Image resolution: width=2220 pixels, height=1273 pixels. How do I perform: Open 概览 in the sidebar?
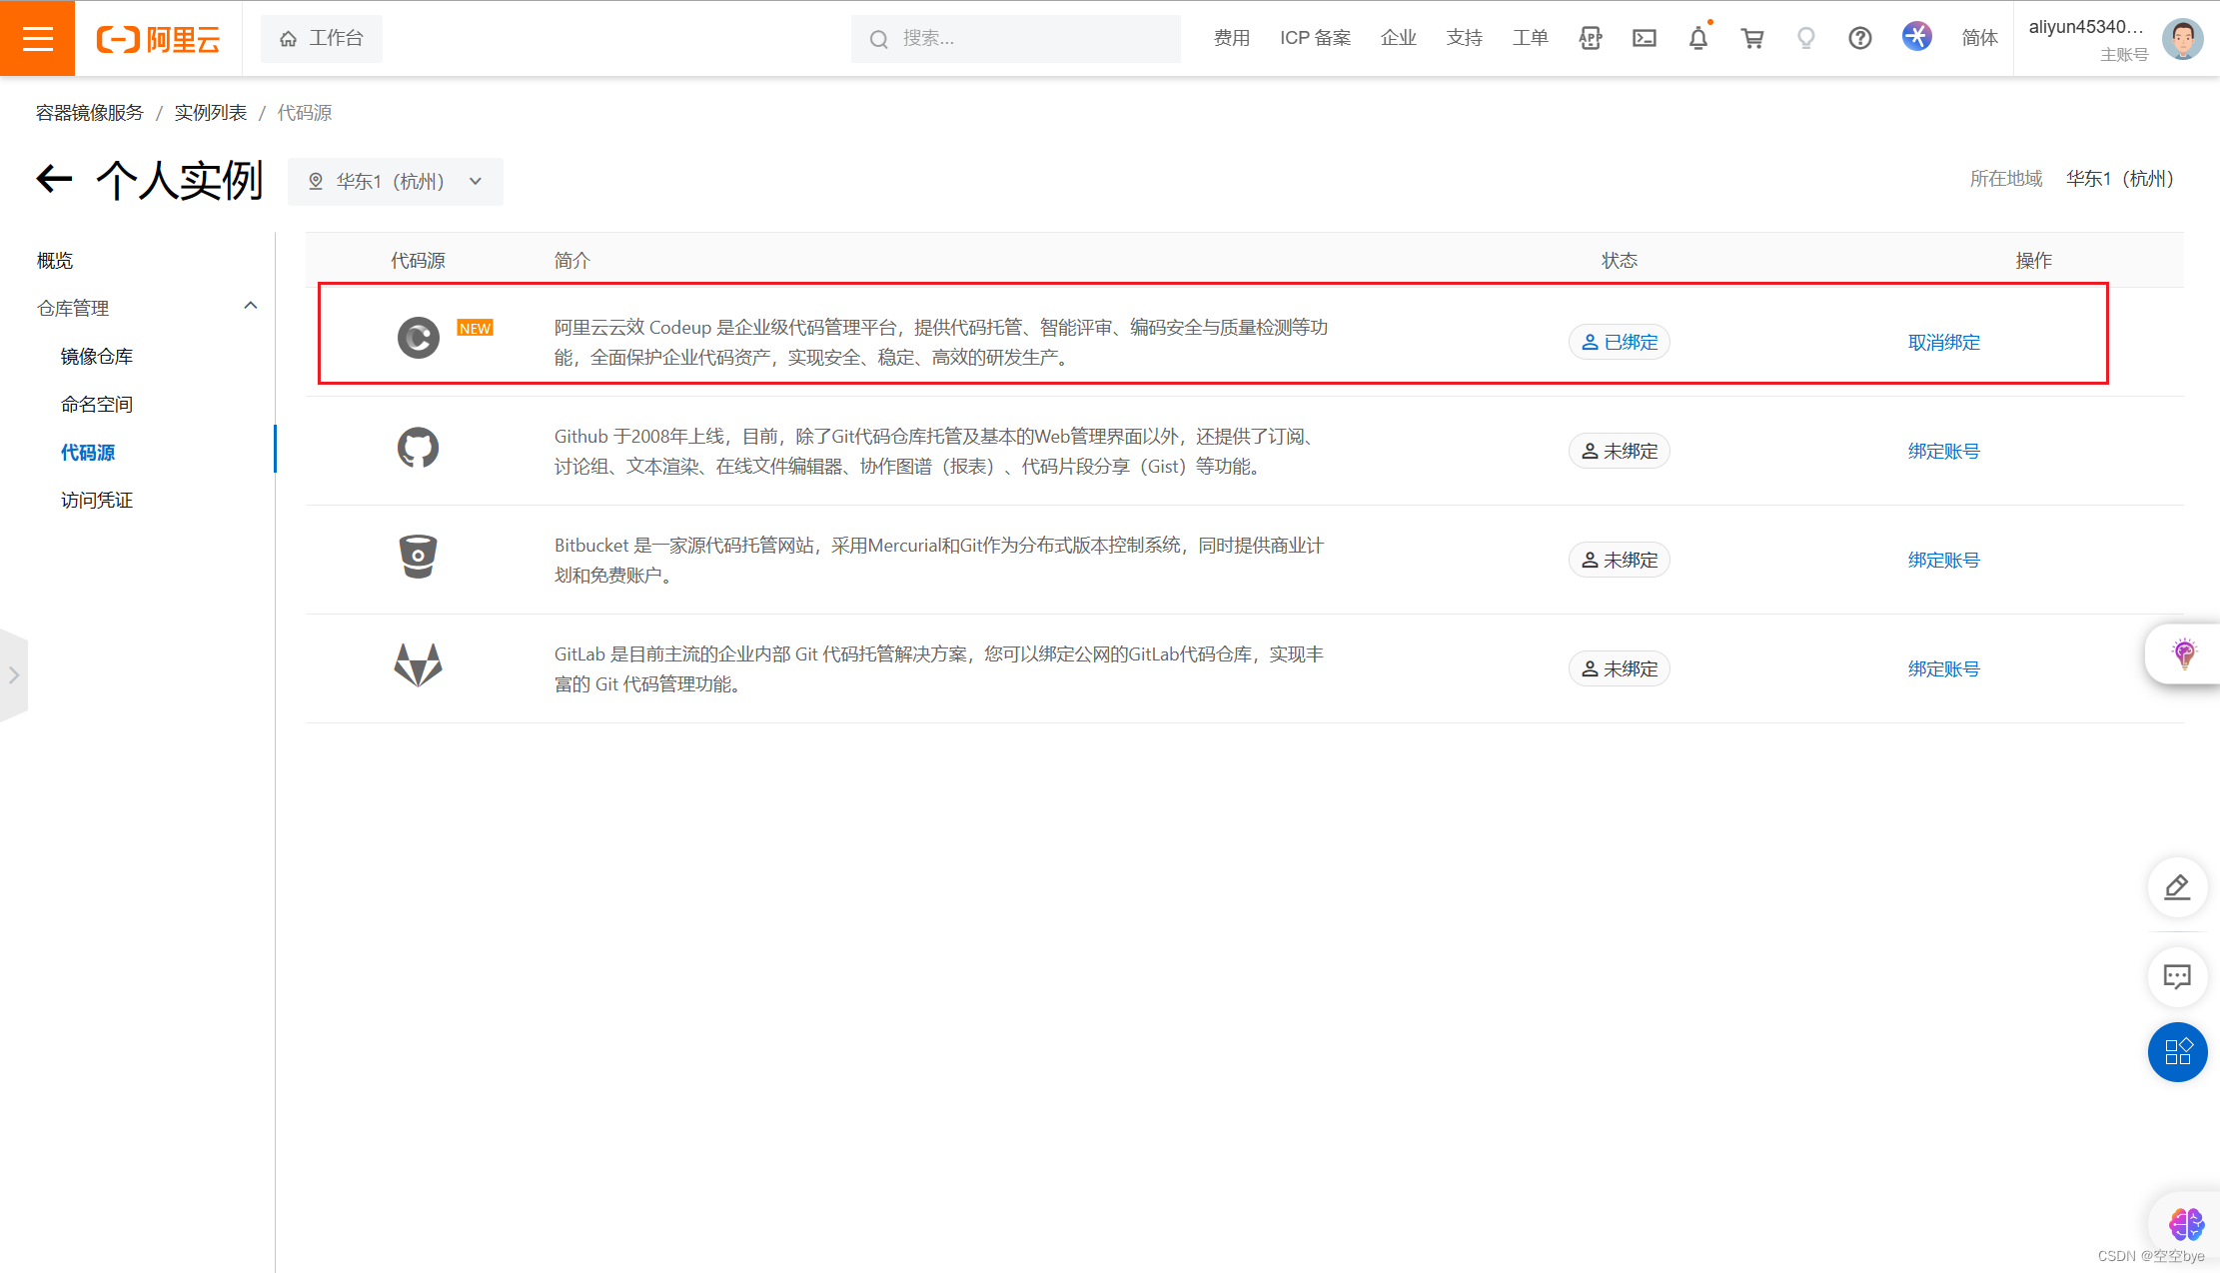(x=55, y=261)
